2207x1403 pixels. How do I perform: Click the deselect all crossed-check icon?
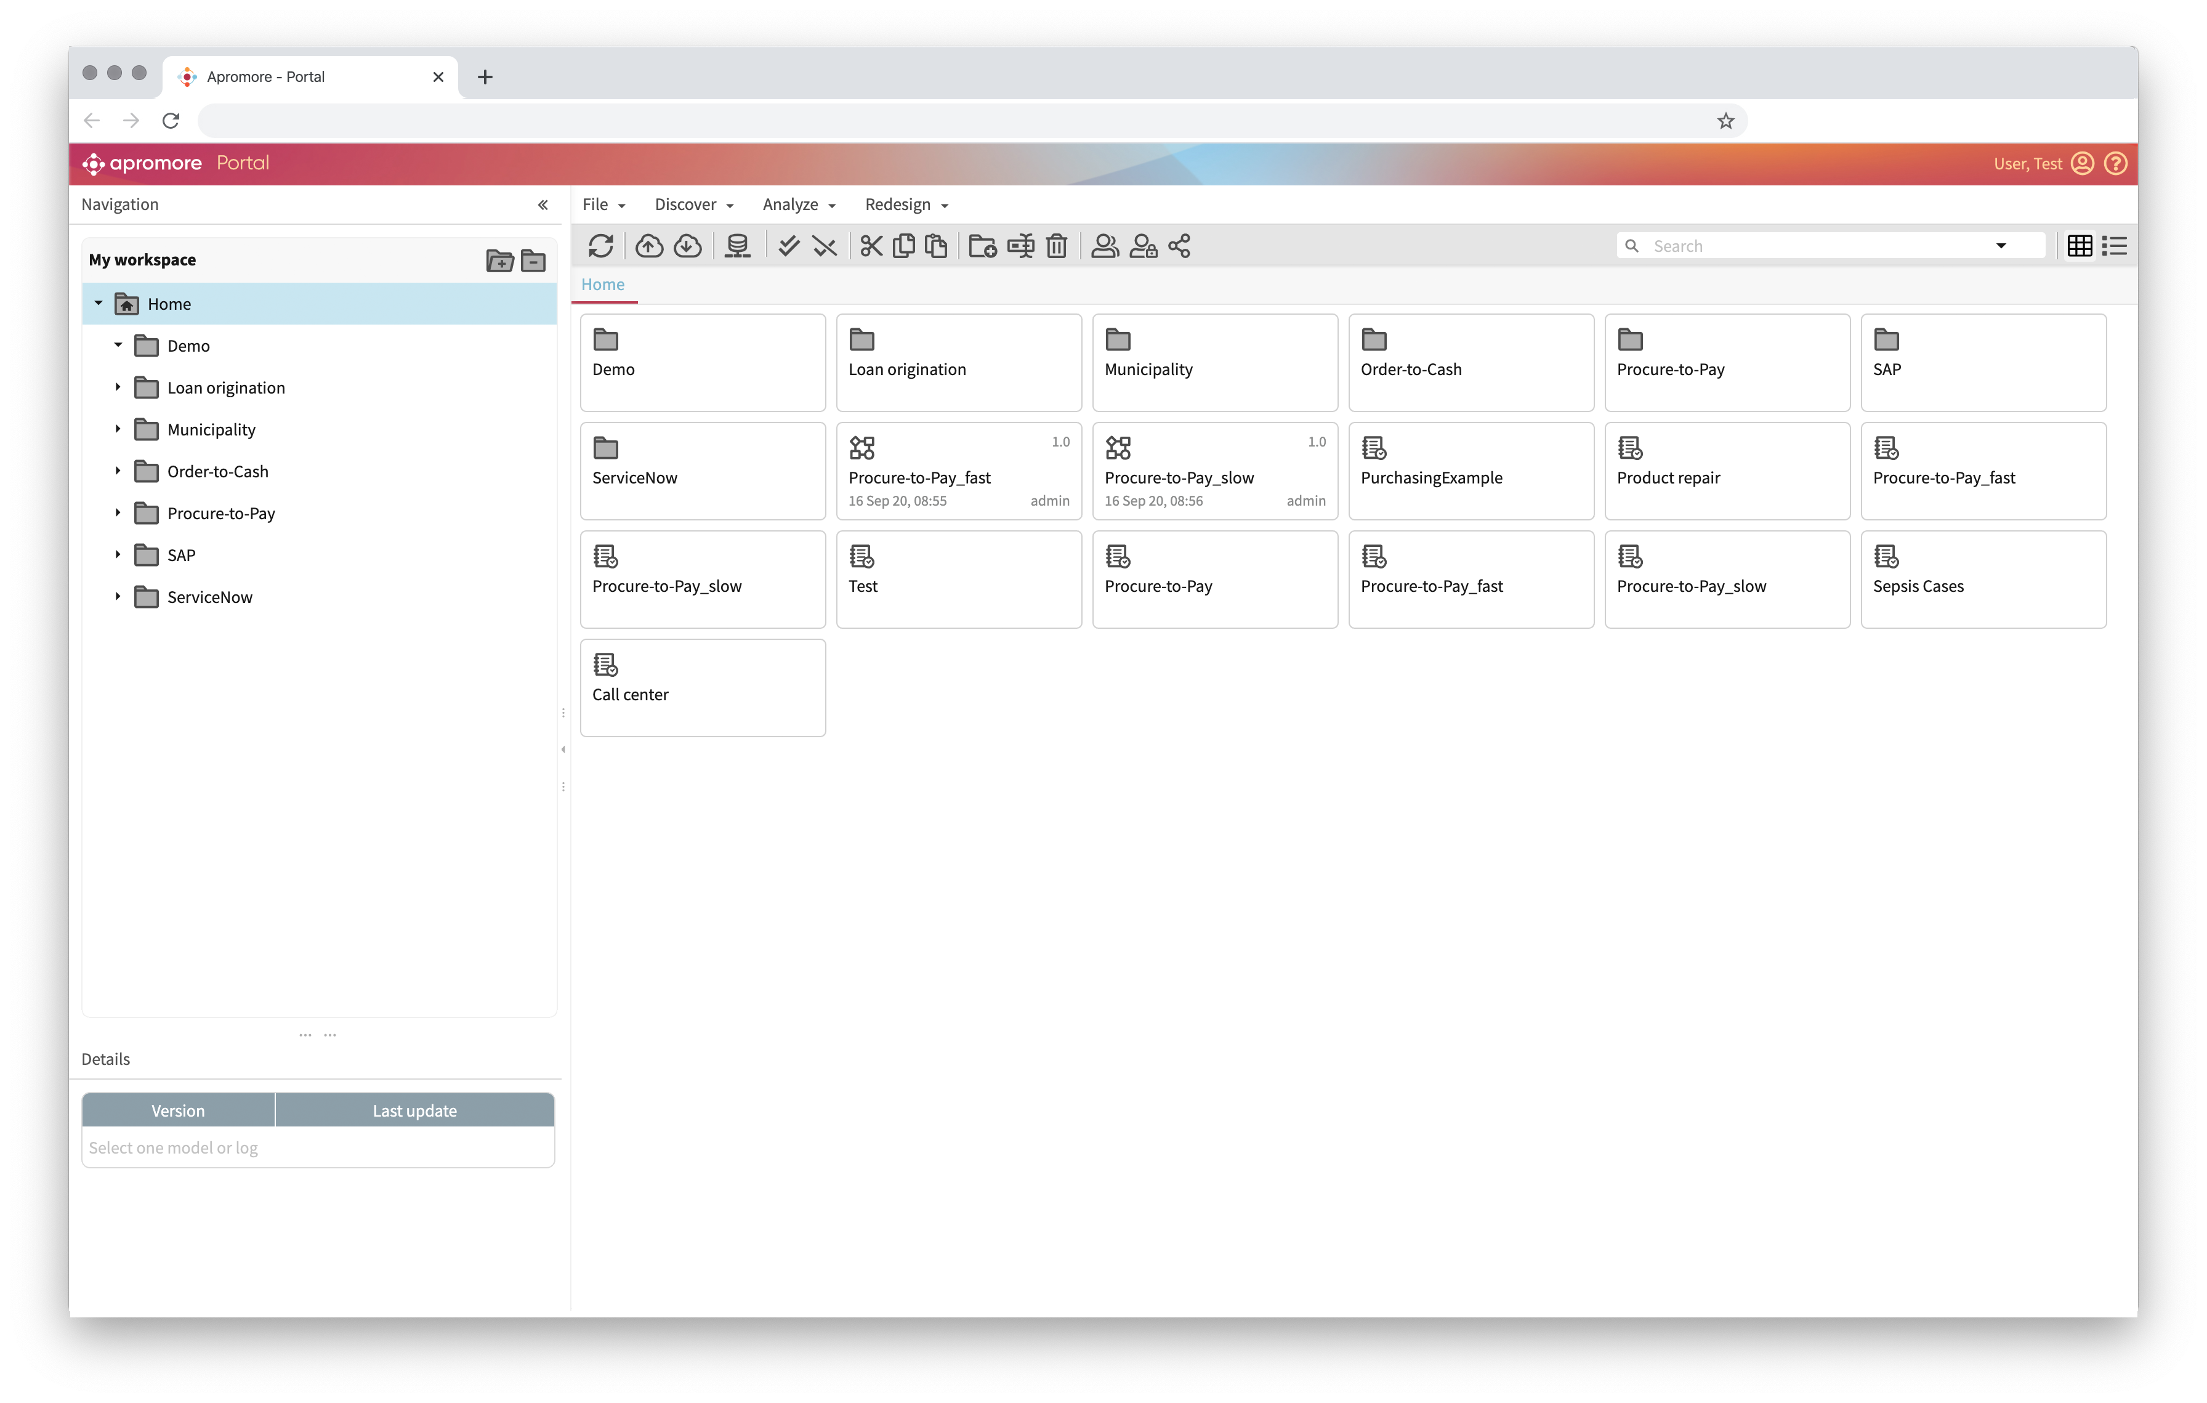825,246
